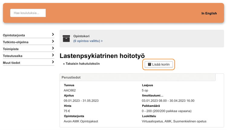Image resolution: width=227 pixels, height=130 pixels.
Task: Click the Opintotarjonta label in Perustiedot
Action: [74, 116]
